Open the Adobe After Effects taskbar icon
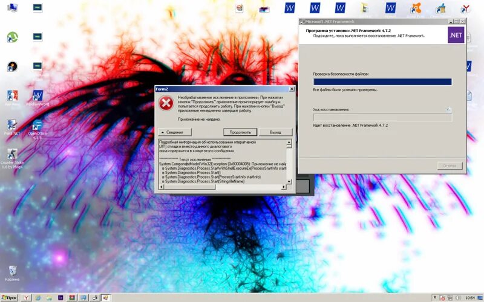484x302 pixels. coord(61,298)
